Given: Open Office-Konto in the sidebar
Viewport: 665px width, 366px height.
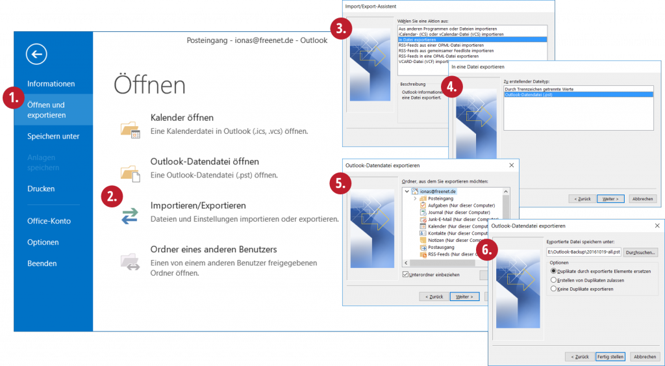Looking at the screenshot, I should [x=49, y=221].
